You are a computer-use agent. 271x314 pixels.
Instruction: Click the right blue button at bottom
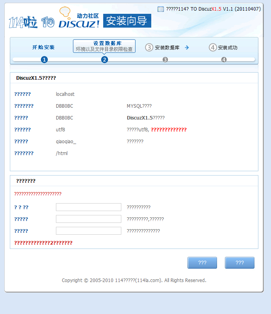pyautogui.click(x=239, y=263)
